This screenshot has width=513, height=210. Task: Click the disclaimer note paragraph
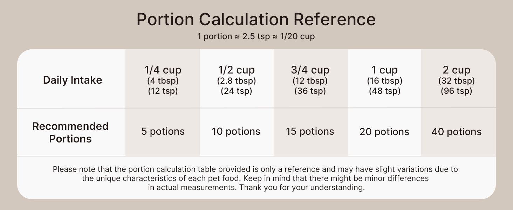click(x=256, y=178)
